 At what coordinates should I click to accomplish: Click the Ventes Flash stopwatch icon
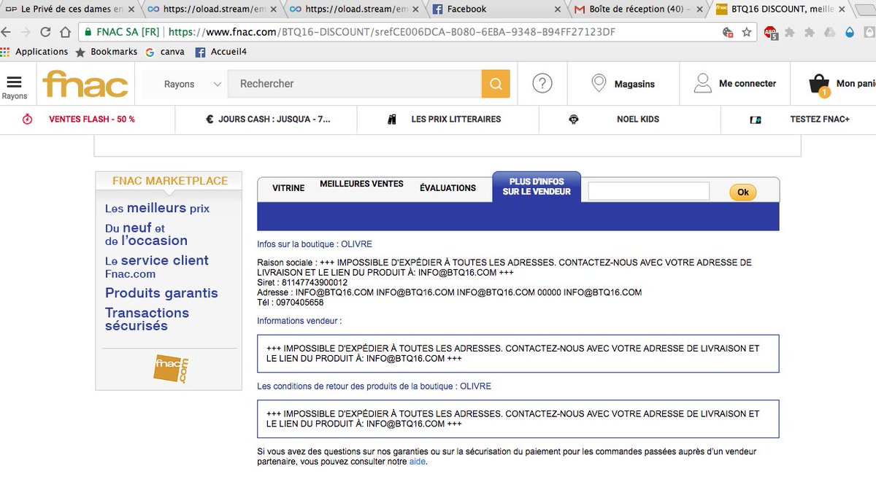tap(27, 119)
